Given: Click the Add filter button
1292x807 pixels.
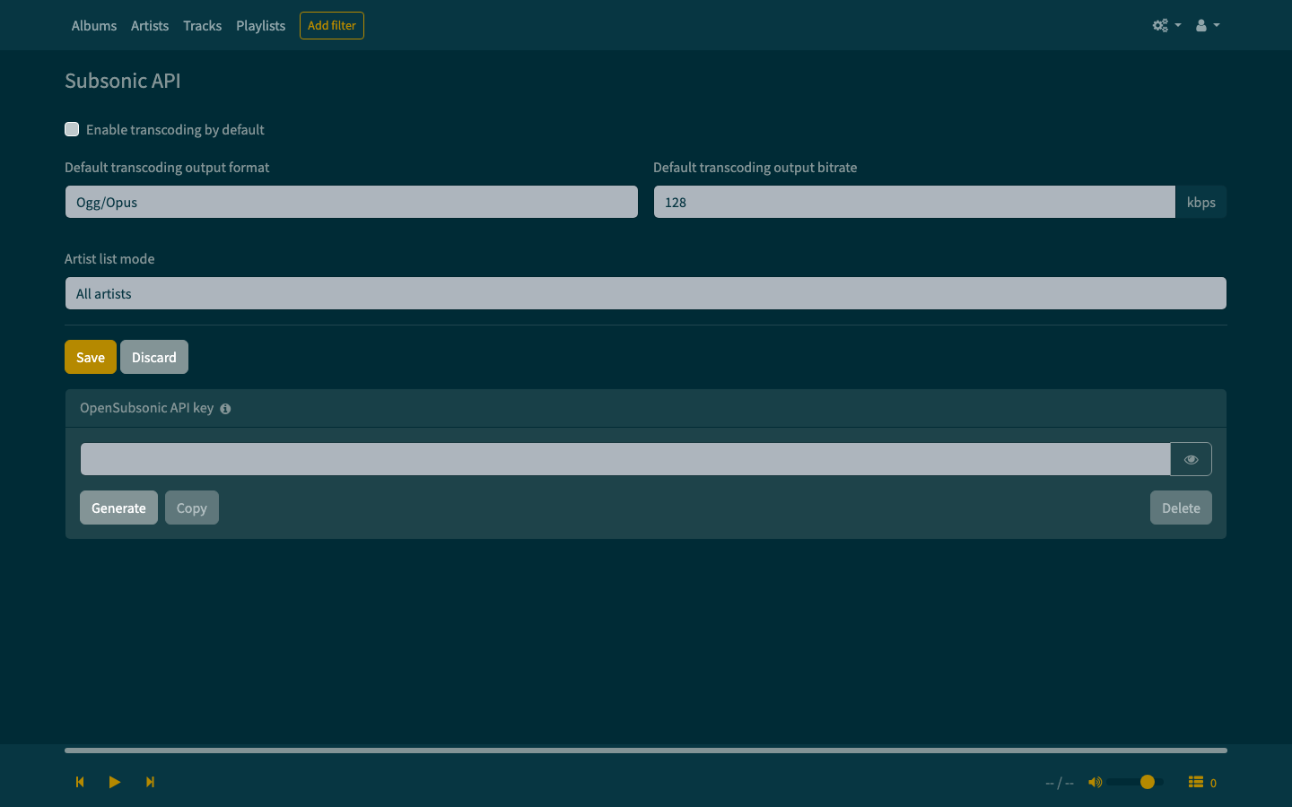Looking at the screenshot, I should coord(332,25).
